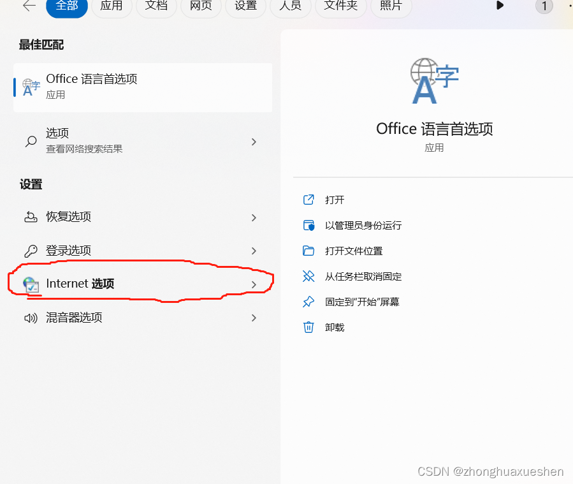
Task: Open the 登录选项 setting
Action: [143, 251]
